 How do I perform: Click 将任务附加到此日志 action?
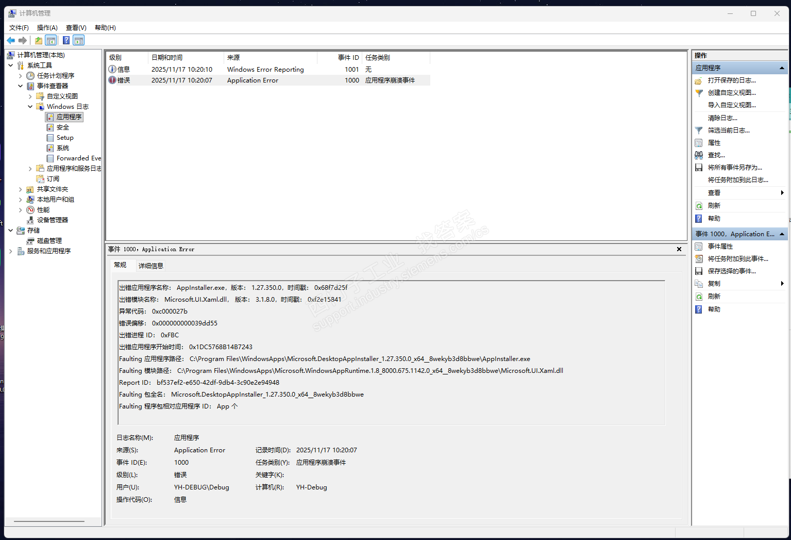pos(738,180)
